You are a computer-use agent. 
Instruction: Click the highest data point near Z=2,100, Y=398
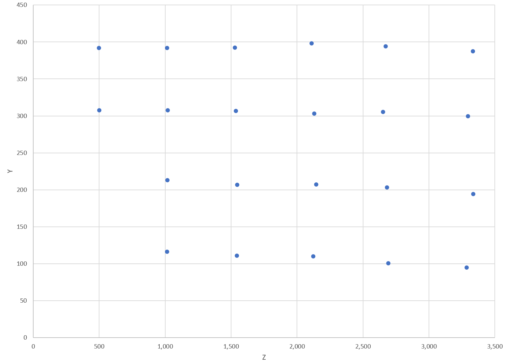pyautogui.click(x=311, y=44)
